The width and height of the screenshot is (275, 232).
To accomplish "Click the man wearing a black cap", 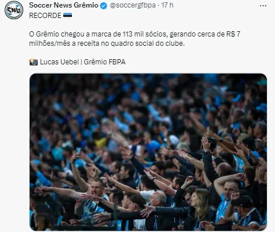I will [x=247, y=212].
